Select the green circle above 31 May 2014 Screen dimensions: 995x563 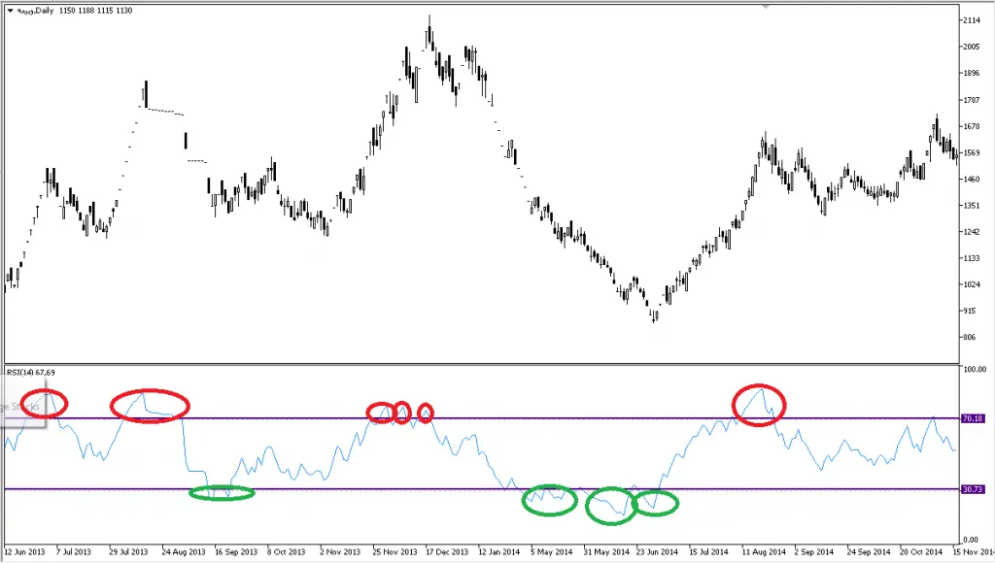click(x=611, y=506)
